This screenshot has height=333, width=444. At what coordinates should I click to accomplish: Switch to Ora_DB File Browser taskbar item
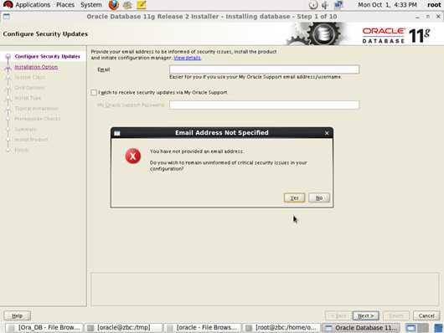tap(44, 328)
